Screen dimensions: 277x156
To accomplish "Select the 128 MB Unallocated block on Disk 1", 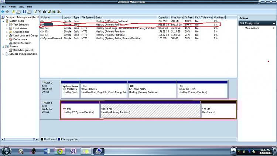I will click(x=219, y=111).
